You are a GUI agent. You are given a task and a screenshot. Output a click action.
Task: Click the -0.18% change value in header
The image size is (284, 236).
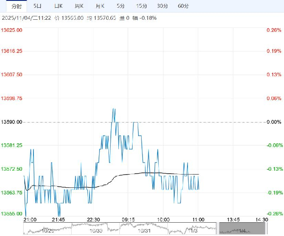[x=149, y=18]
